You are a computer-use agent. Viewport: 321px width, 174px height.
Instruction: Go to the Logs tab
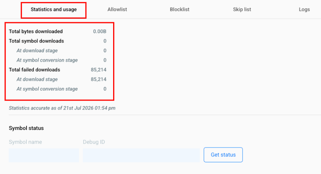(304, 9)
